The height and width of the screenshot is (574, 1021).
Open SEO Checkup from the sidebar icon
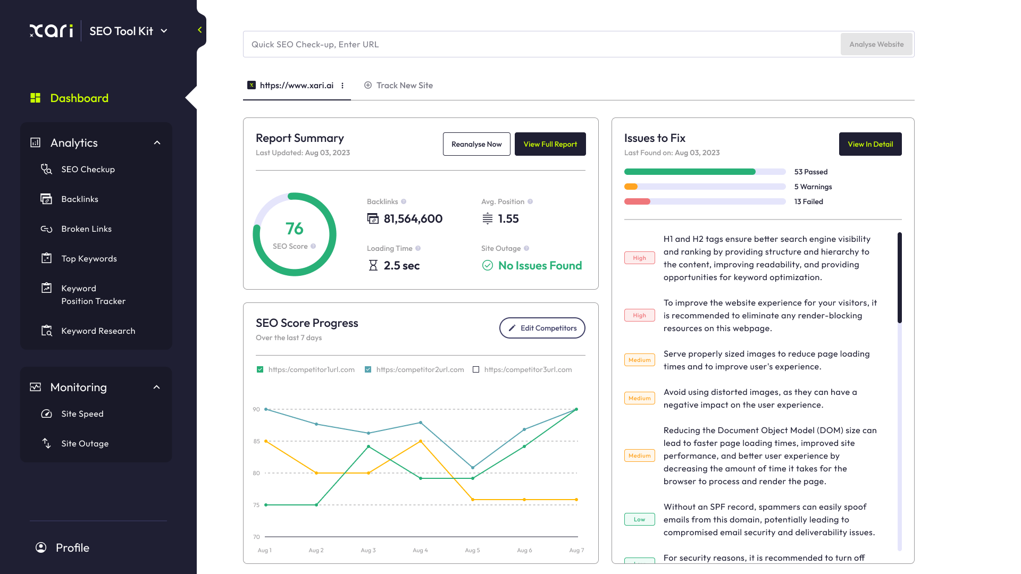[46, 170]
